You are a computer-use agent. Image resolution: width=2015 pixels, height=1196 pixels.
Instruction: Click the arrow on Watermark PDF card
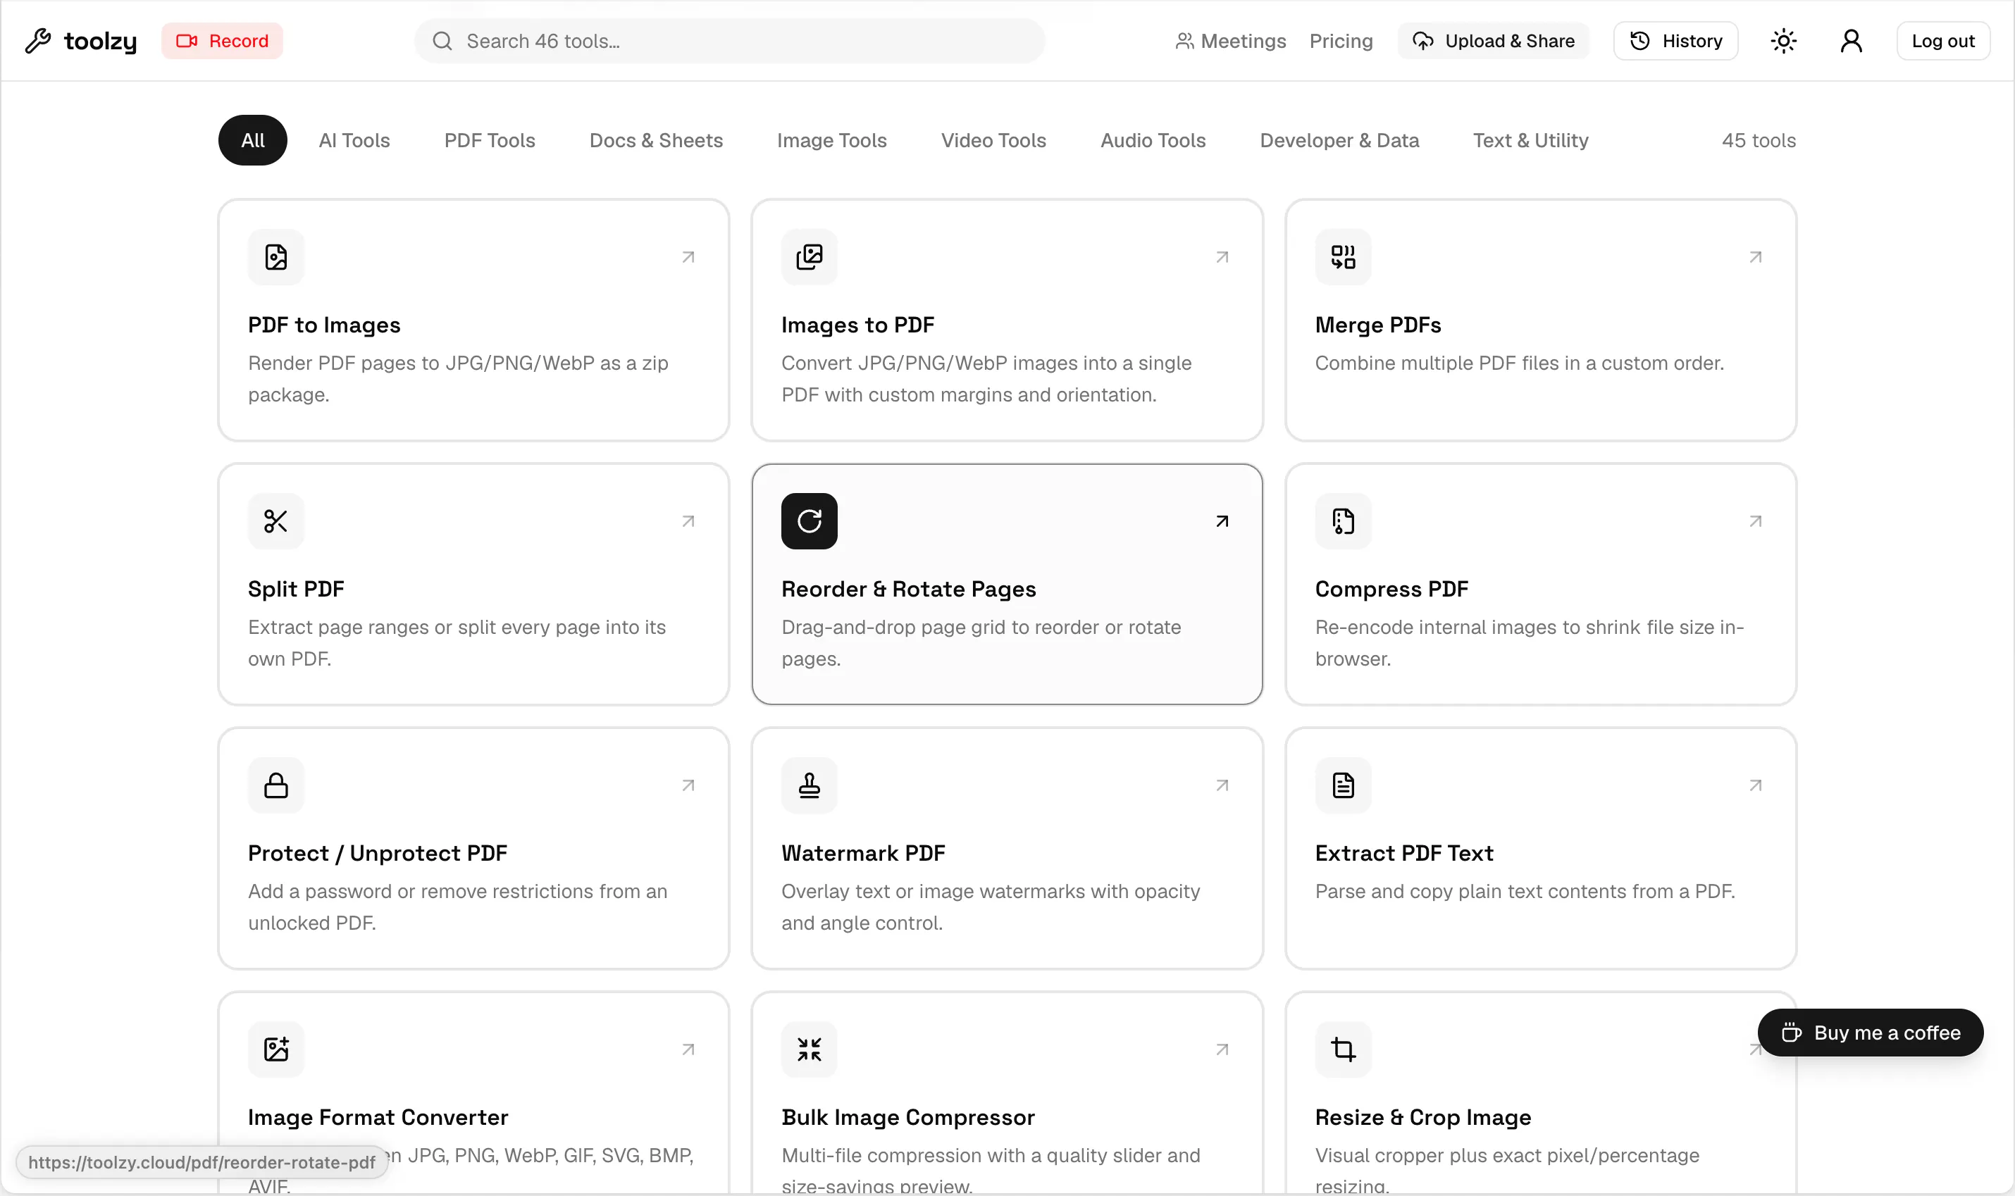point(1222,786)
